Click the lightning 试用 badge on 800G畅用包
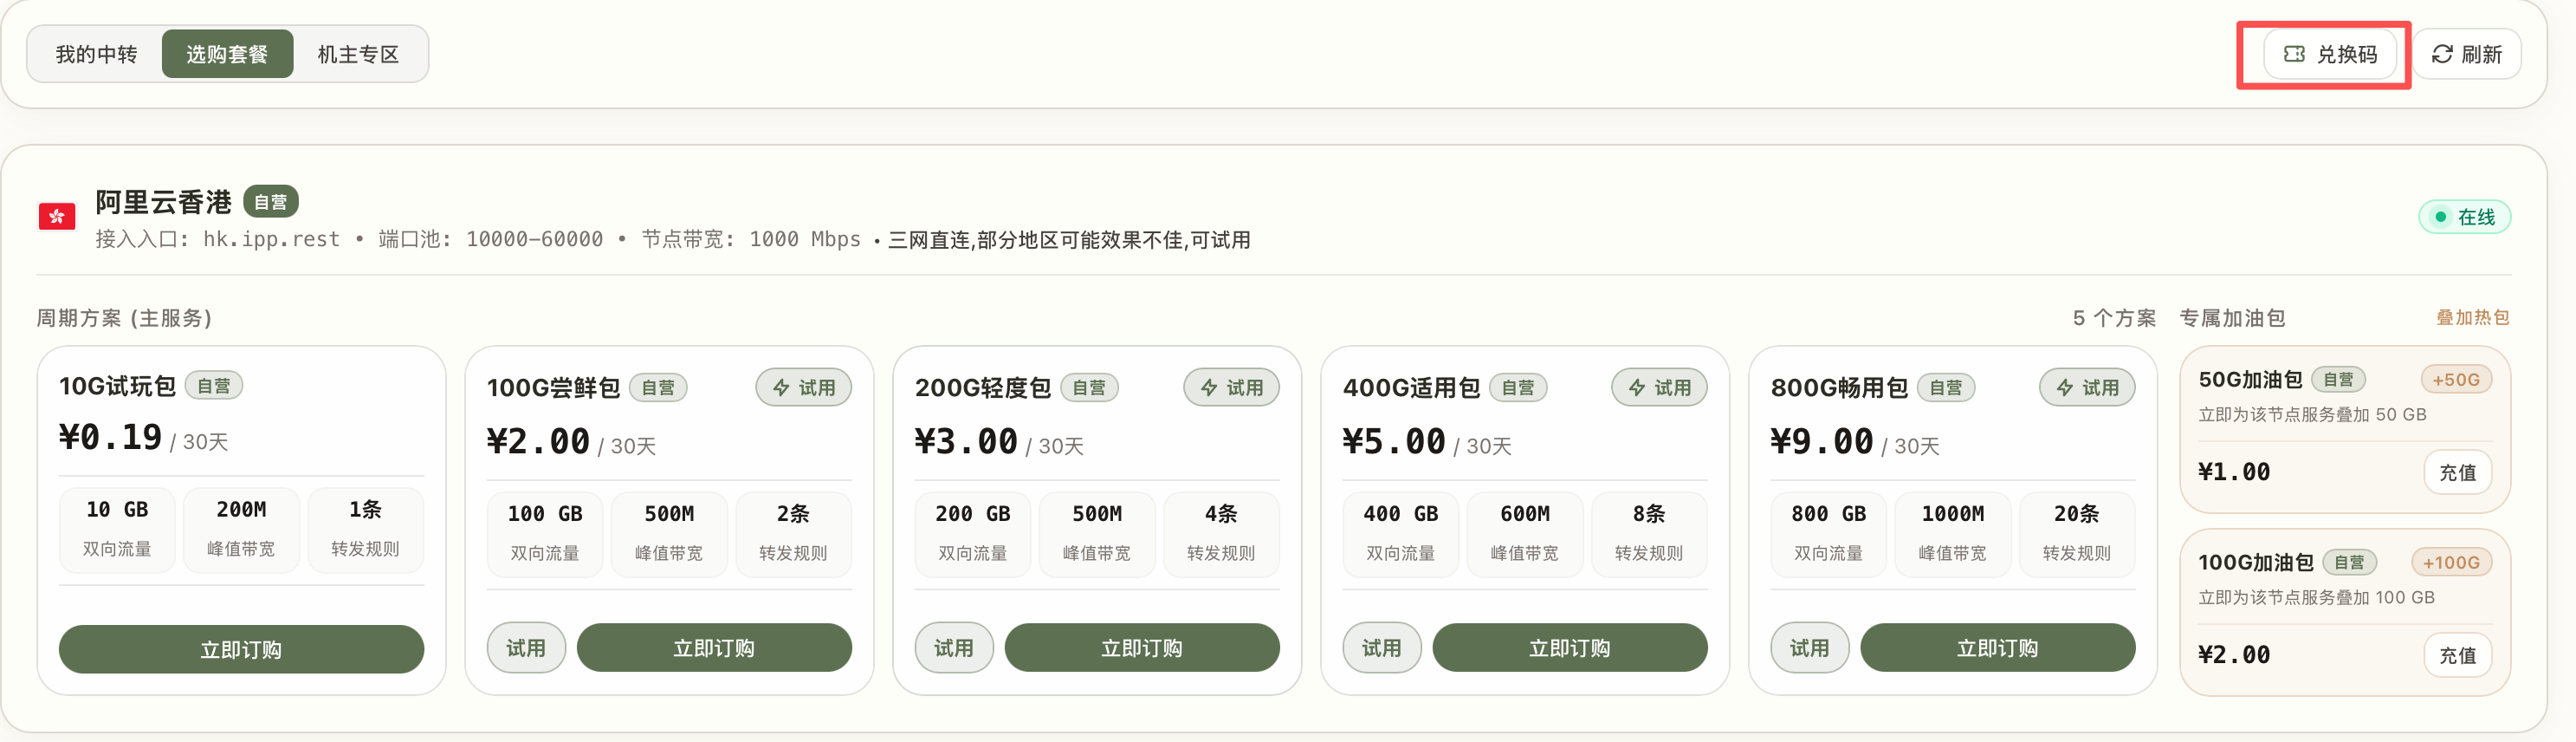The width and height of the screenshot is (2576, 742). (x=2088, y=387)
